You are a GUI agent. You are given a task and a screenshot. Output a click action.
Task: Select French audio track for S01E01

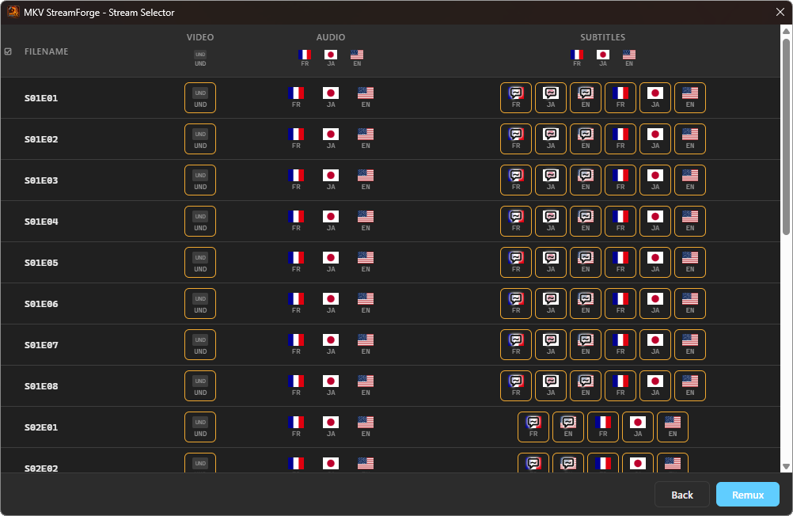(x=296, y=97)
